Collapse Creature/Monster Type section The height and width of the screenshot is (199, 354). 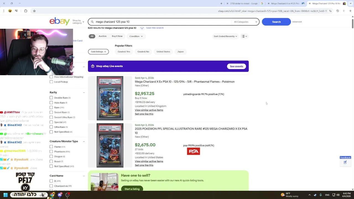click(84, 142)
